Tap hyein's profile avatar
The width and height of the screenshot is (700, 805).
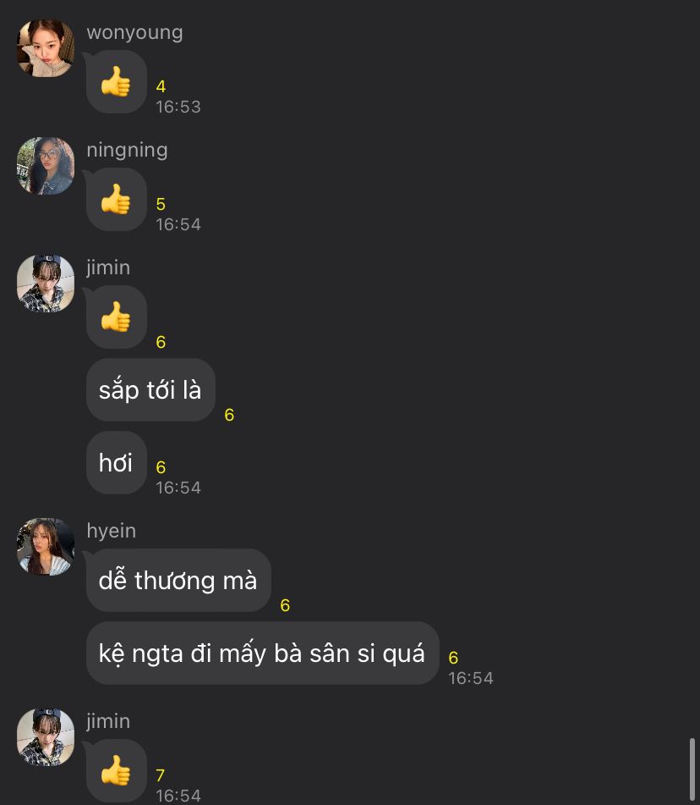(x=46, y=547)
